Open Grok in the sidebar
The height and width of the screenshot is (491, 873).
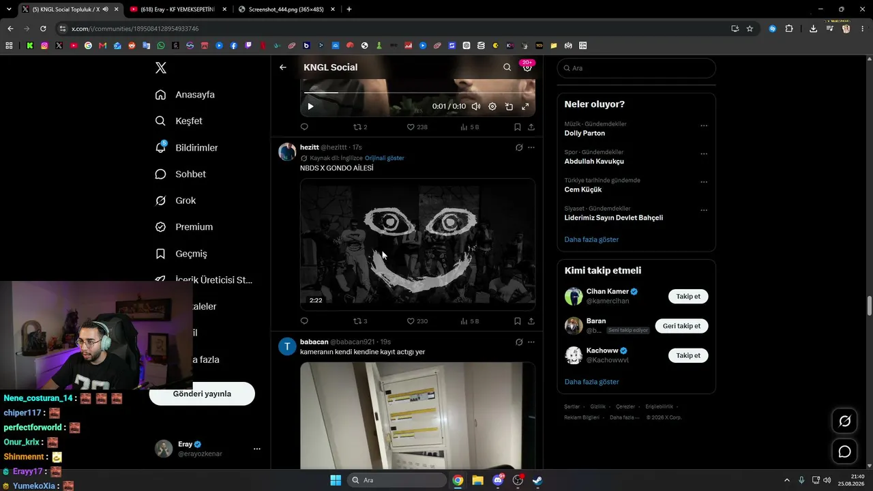[x=175, y=200]
